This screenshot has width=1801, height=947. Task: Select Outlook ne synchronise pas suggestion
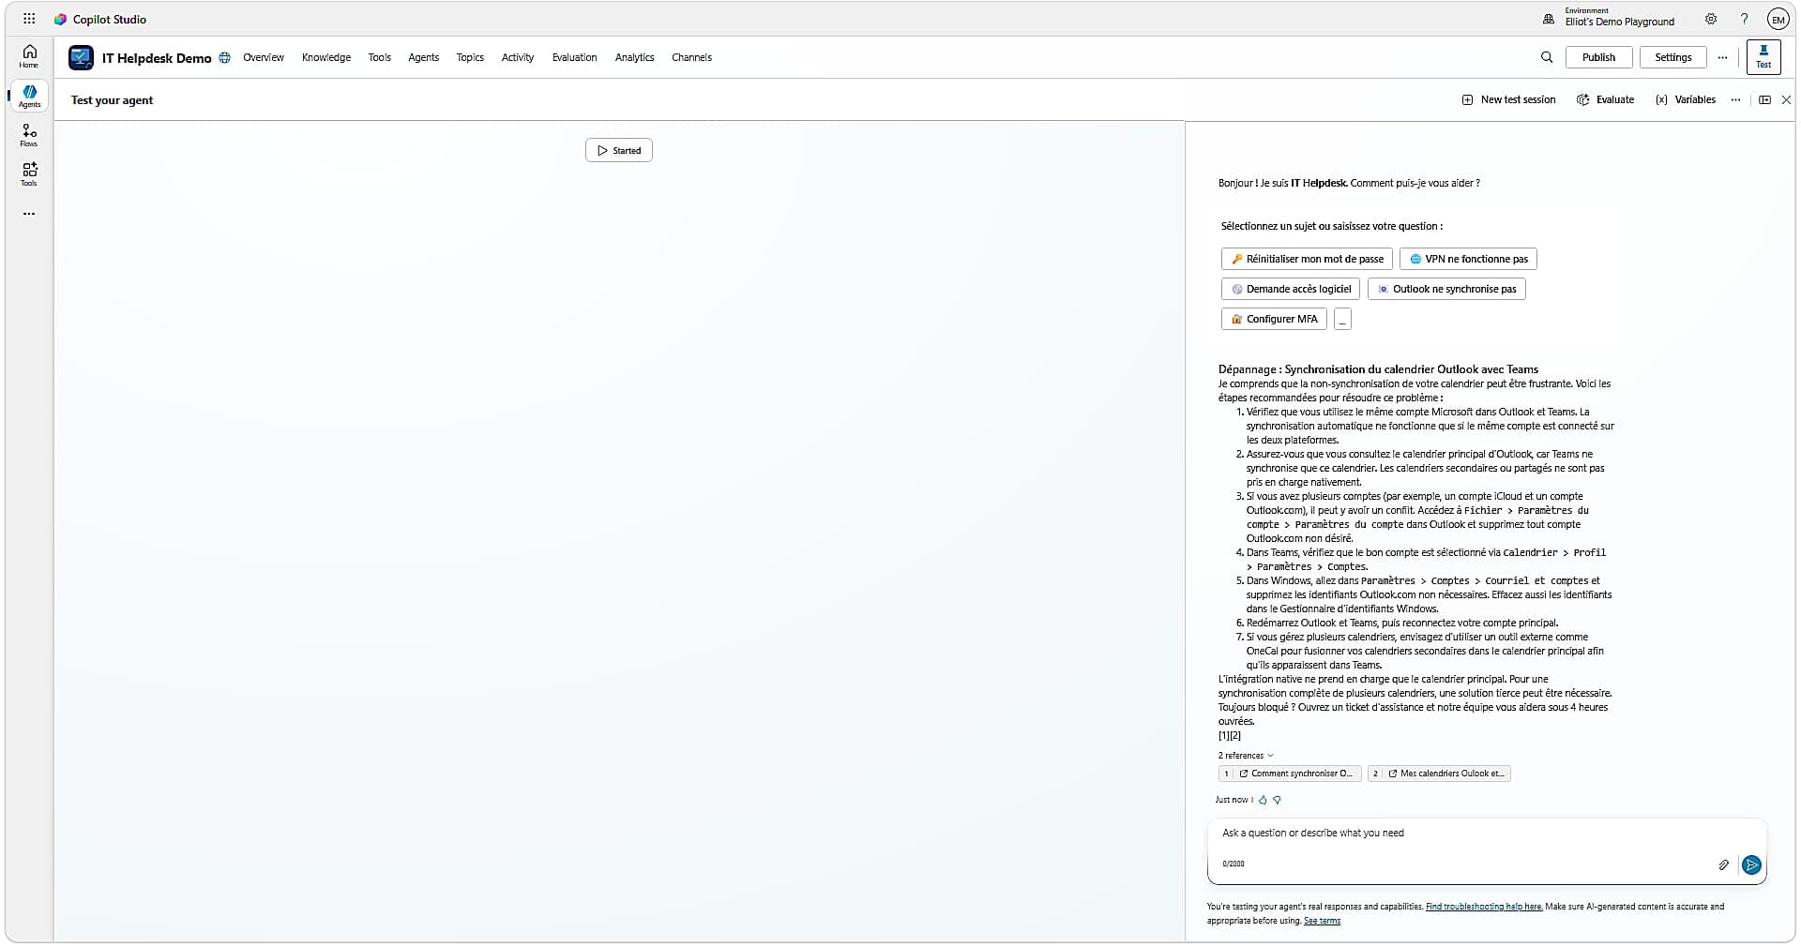point(1446,289)
